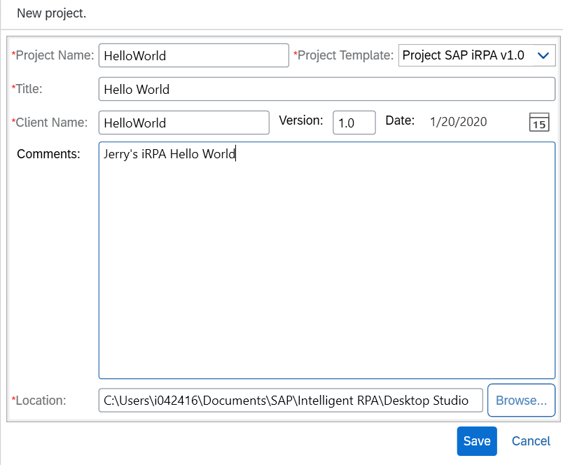Screen dimensions: 563x465
Task: Click the Version label
Action: (301, 120)
